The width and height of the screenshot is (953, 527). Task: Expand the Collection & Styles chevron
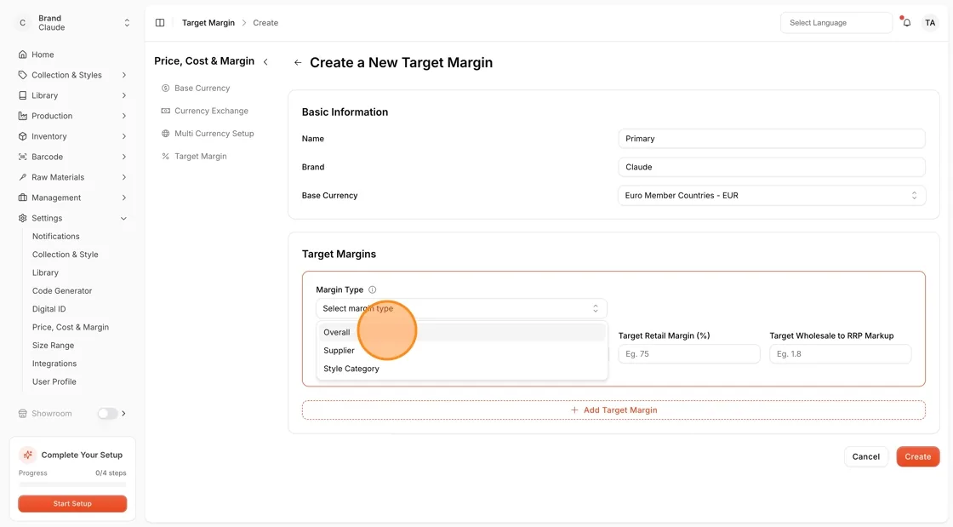point(124,76)
